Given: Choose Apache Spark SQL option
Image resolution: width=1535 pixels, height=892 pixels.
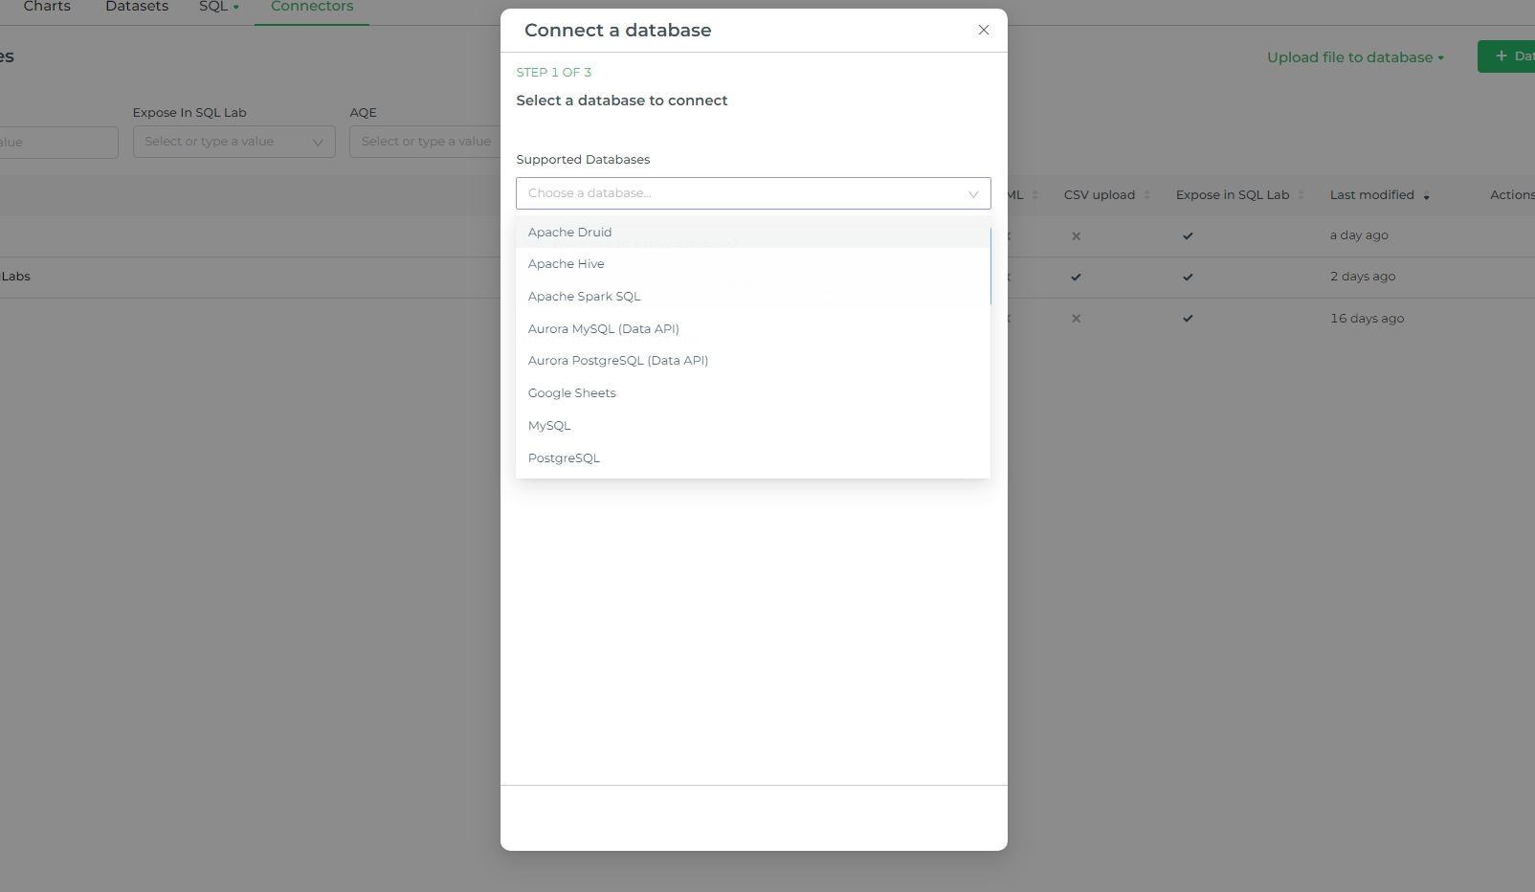Looking at the screenshot, I should (x=753, y=297).
